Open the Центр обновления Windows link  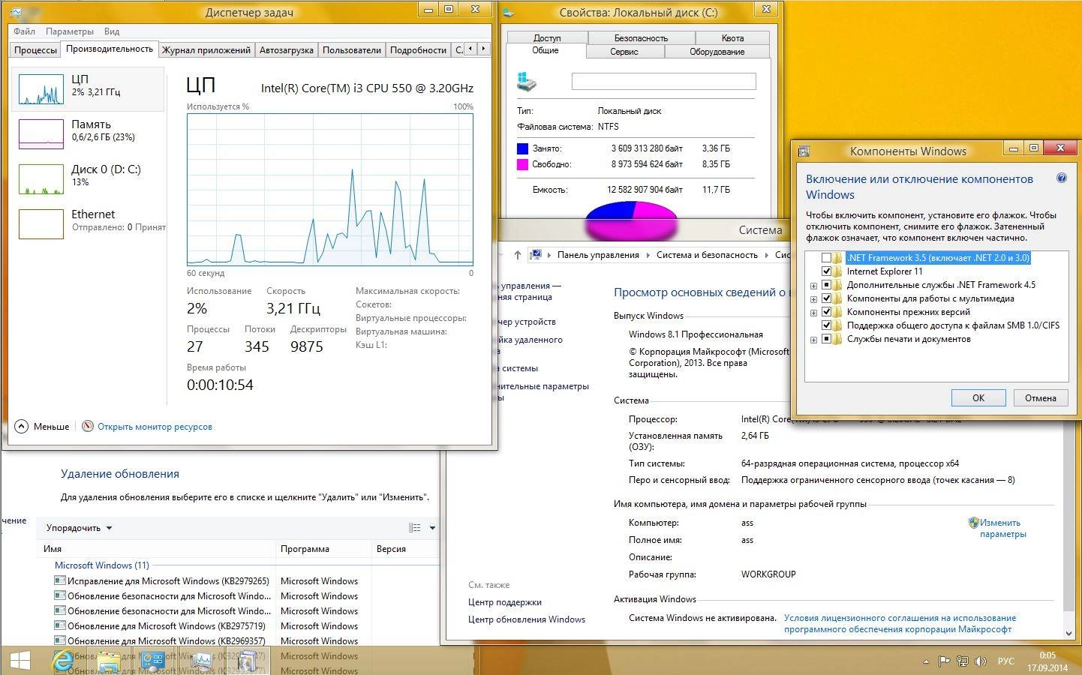(527, 619)
